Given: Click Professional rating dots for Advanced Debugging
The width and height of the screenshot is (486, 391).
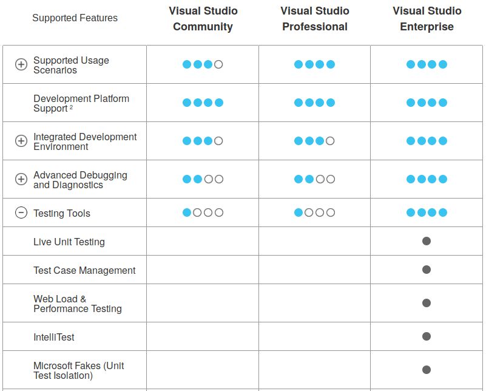Looking at the screenshot, I should (x=314, y=179).
